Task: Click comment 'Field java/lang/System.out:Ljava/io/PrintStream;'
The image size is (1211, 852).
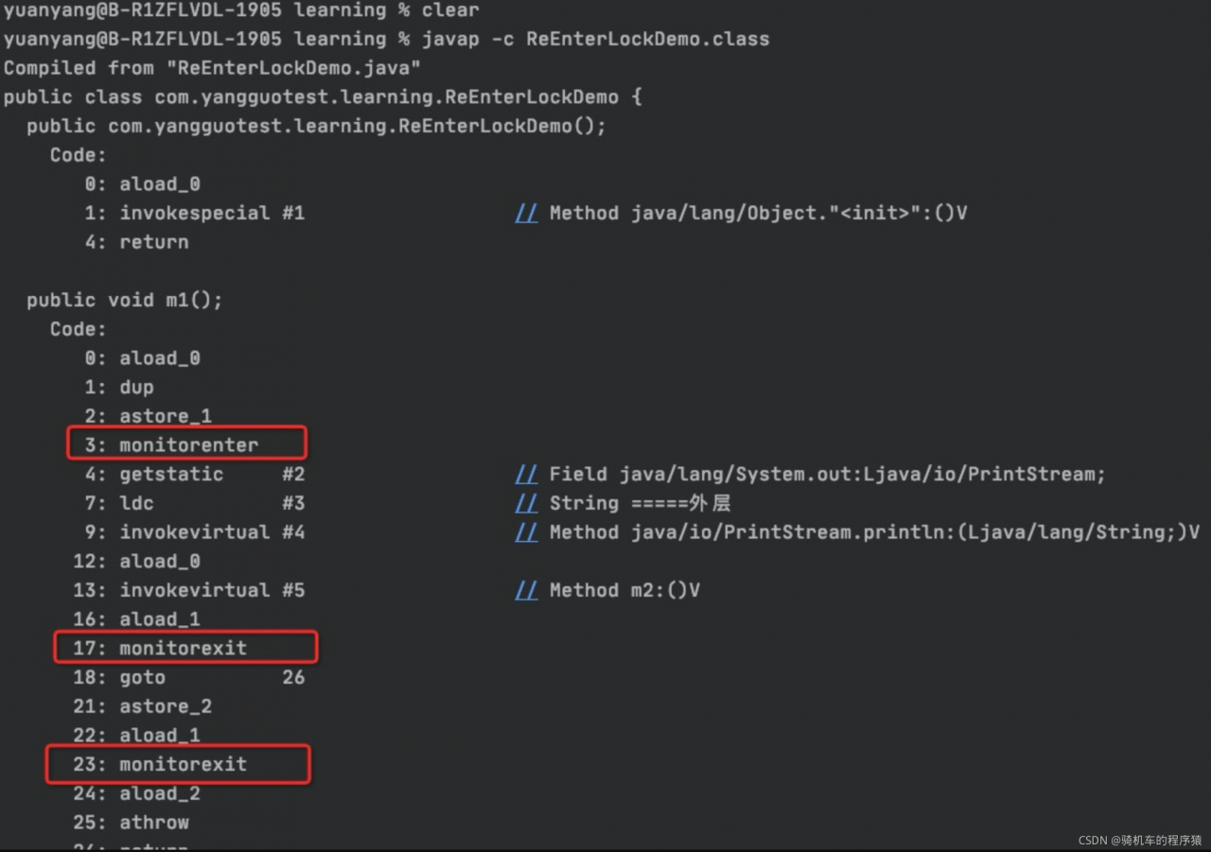Action: [827, 474]
